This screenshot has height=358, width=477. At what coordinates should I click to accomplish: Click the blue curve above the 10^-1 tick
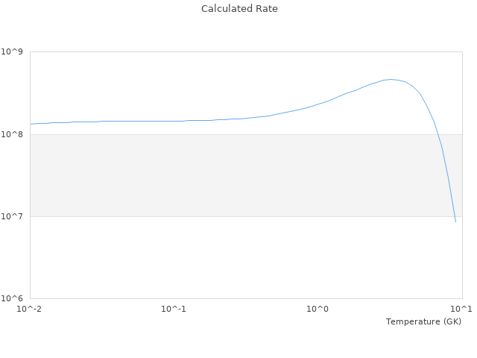pos(174,121)
